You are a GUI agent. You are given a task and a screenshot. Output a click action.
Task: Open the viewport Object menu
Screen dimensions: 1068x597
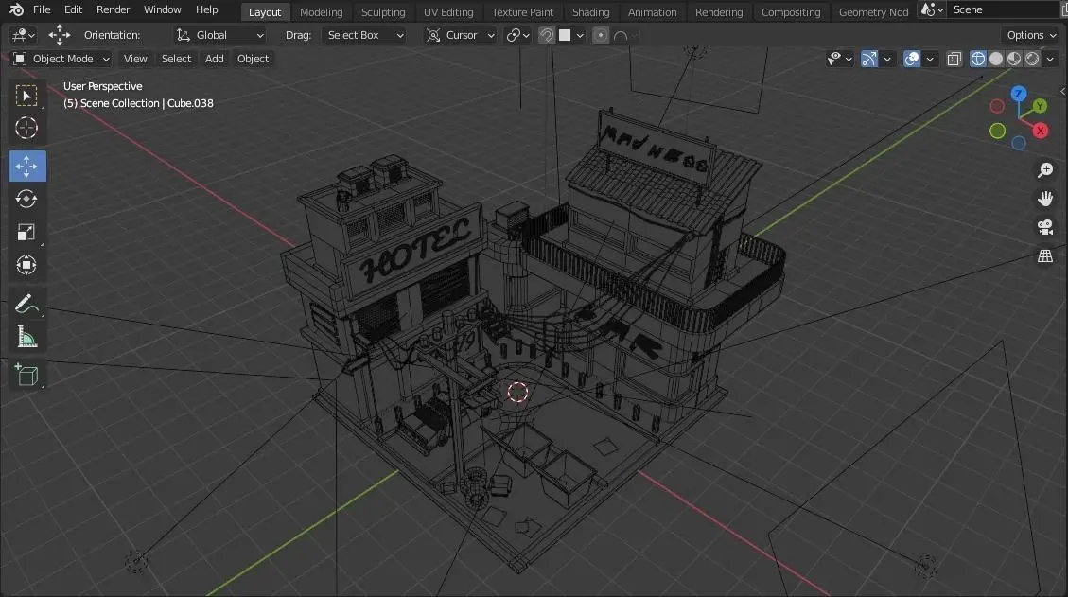(253, 60)
